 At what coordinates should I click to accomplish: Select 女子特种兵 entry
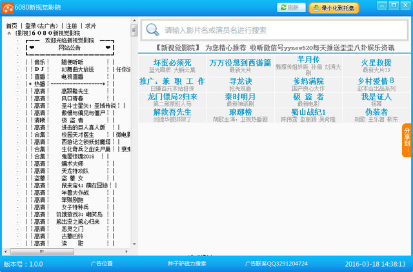(75, 208)
